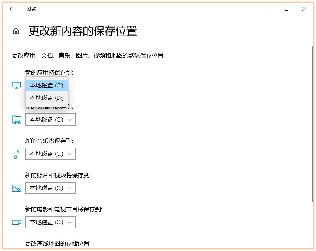Click the picture icon for photos and videos
The image size is (316, 251).
(16, 188)
